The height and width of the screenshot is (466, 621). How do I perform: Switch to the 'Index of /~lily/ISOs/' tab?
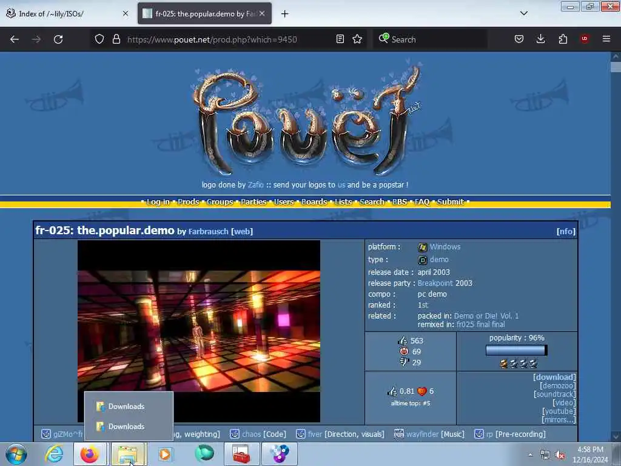click(67, 13)
